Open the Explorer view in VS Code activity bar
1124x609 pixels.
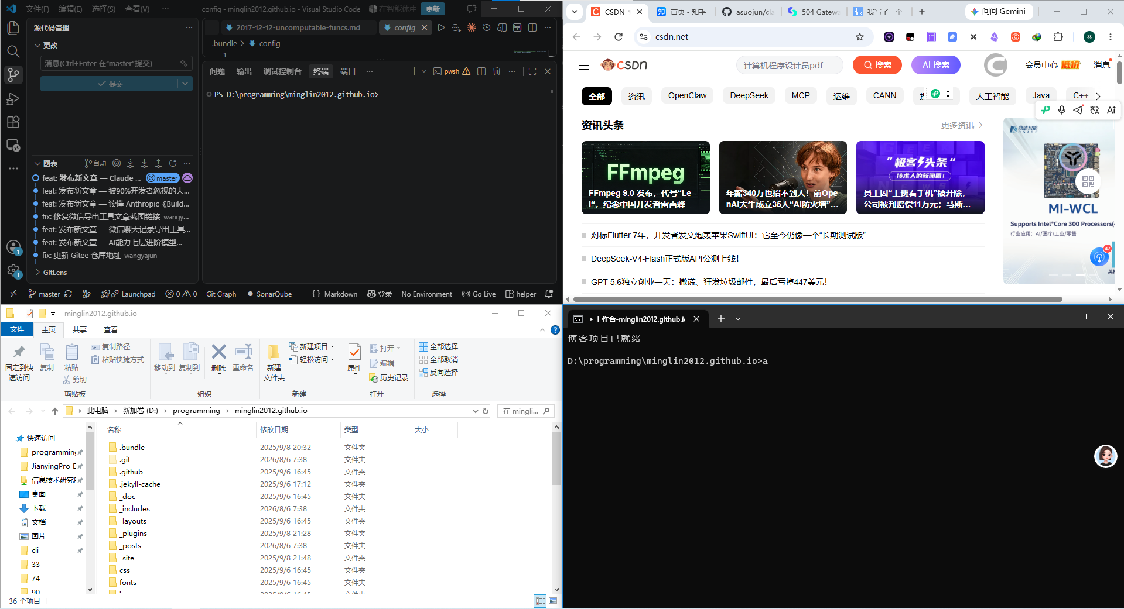tap(13, 28)
